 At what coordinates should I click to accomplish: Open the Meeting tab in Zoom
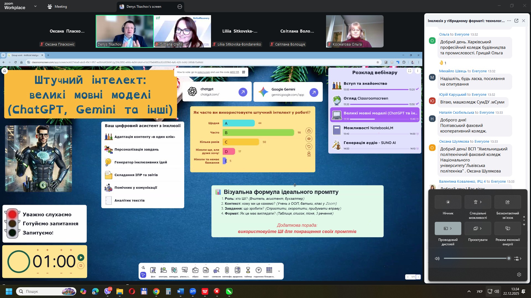[x=57, y=7]
